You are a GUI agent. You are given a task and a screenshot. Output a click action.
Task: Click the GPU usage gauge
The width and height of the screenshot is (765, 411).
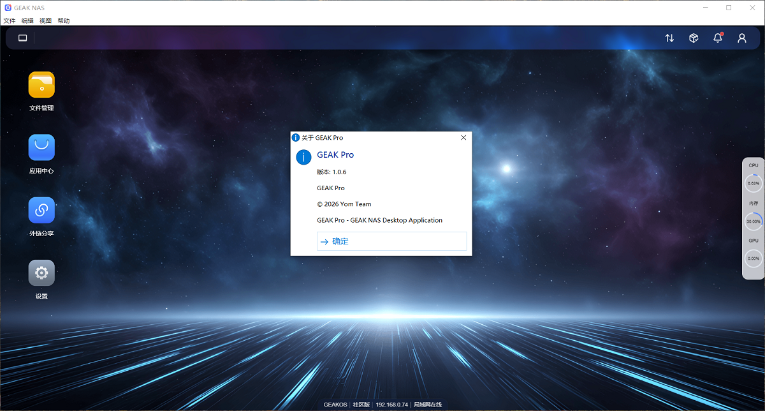tap(754, 258)
